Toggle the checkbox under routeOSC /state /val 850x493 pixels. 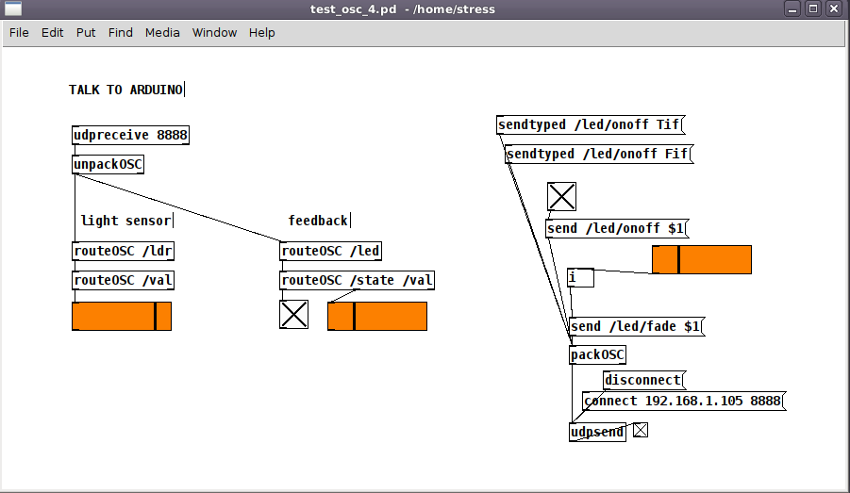(x=294, y=315)
